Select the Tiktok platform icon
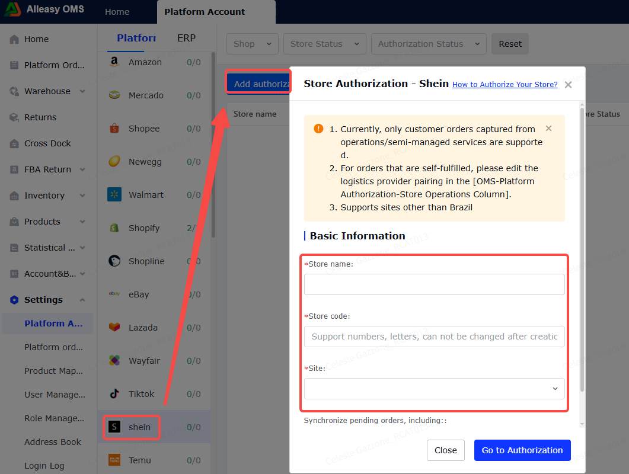The height and width of the screenshot is (474, 629). 114,393
